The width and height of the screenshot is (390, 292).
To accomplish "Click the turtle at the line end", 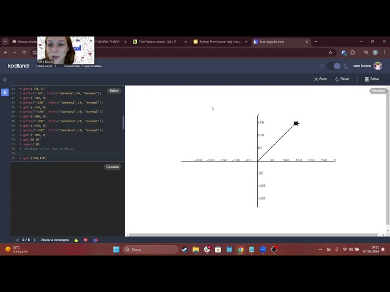I will 296,123.
